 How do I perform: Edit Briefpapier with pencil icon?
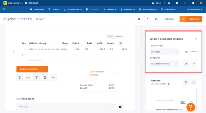(x=186, y=64)
